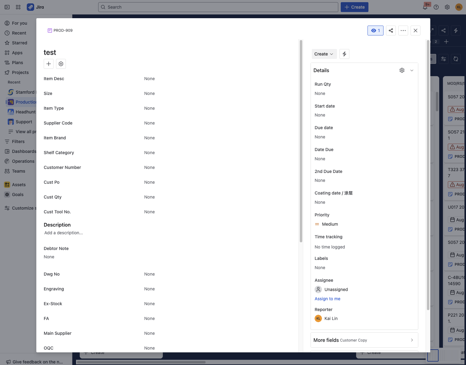Collapse the left sidebar panel
This screenshot has width=466, height=365.
[x=7, y=7]
